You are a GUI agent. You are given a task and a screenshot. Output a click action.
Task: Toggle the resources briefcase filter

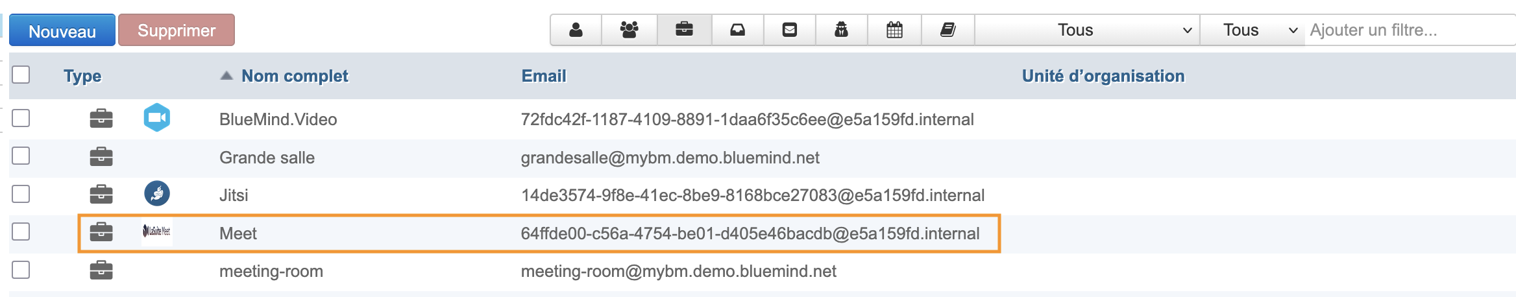click(684, 30)
